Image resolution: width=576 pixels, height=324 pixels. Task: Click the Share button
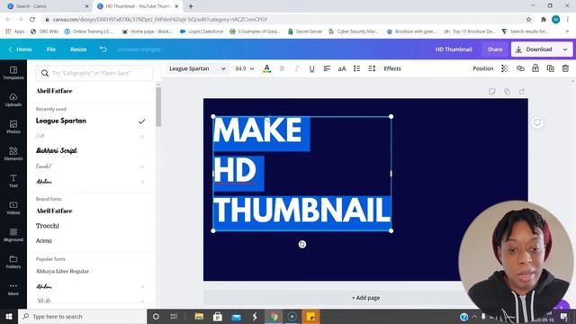click(x=494, y=49)
